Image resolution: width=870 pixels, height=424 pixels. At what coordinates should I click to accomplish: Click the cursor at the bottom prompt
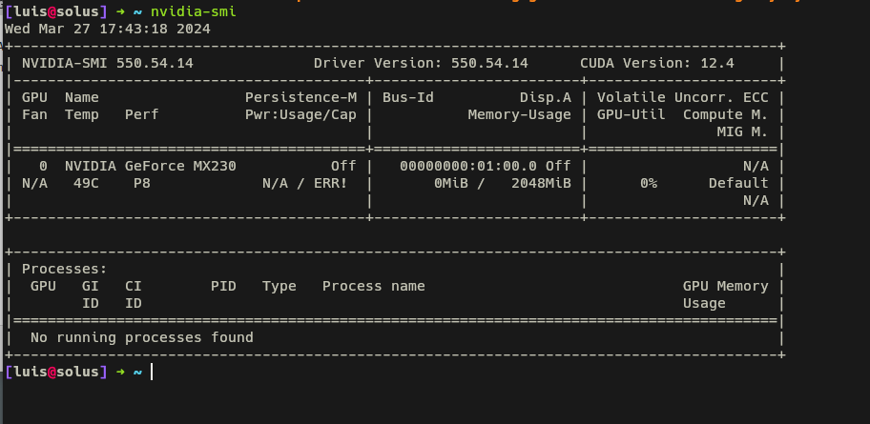(x=152, y=372)
